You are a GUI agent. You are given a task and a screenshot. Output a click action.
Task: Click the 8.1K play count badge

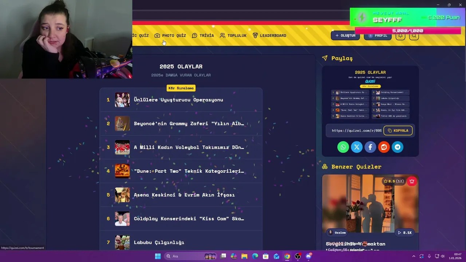click(x=405, y=233)
